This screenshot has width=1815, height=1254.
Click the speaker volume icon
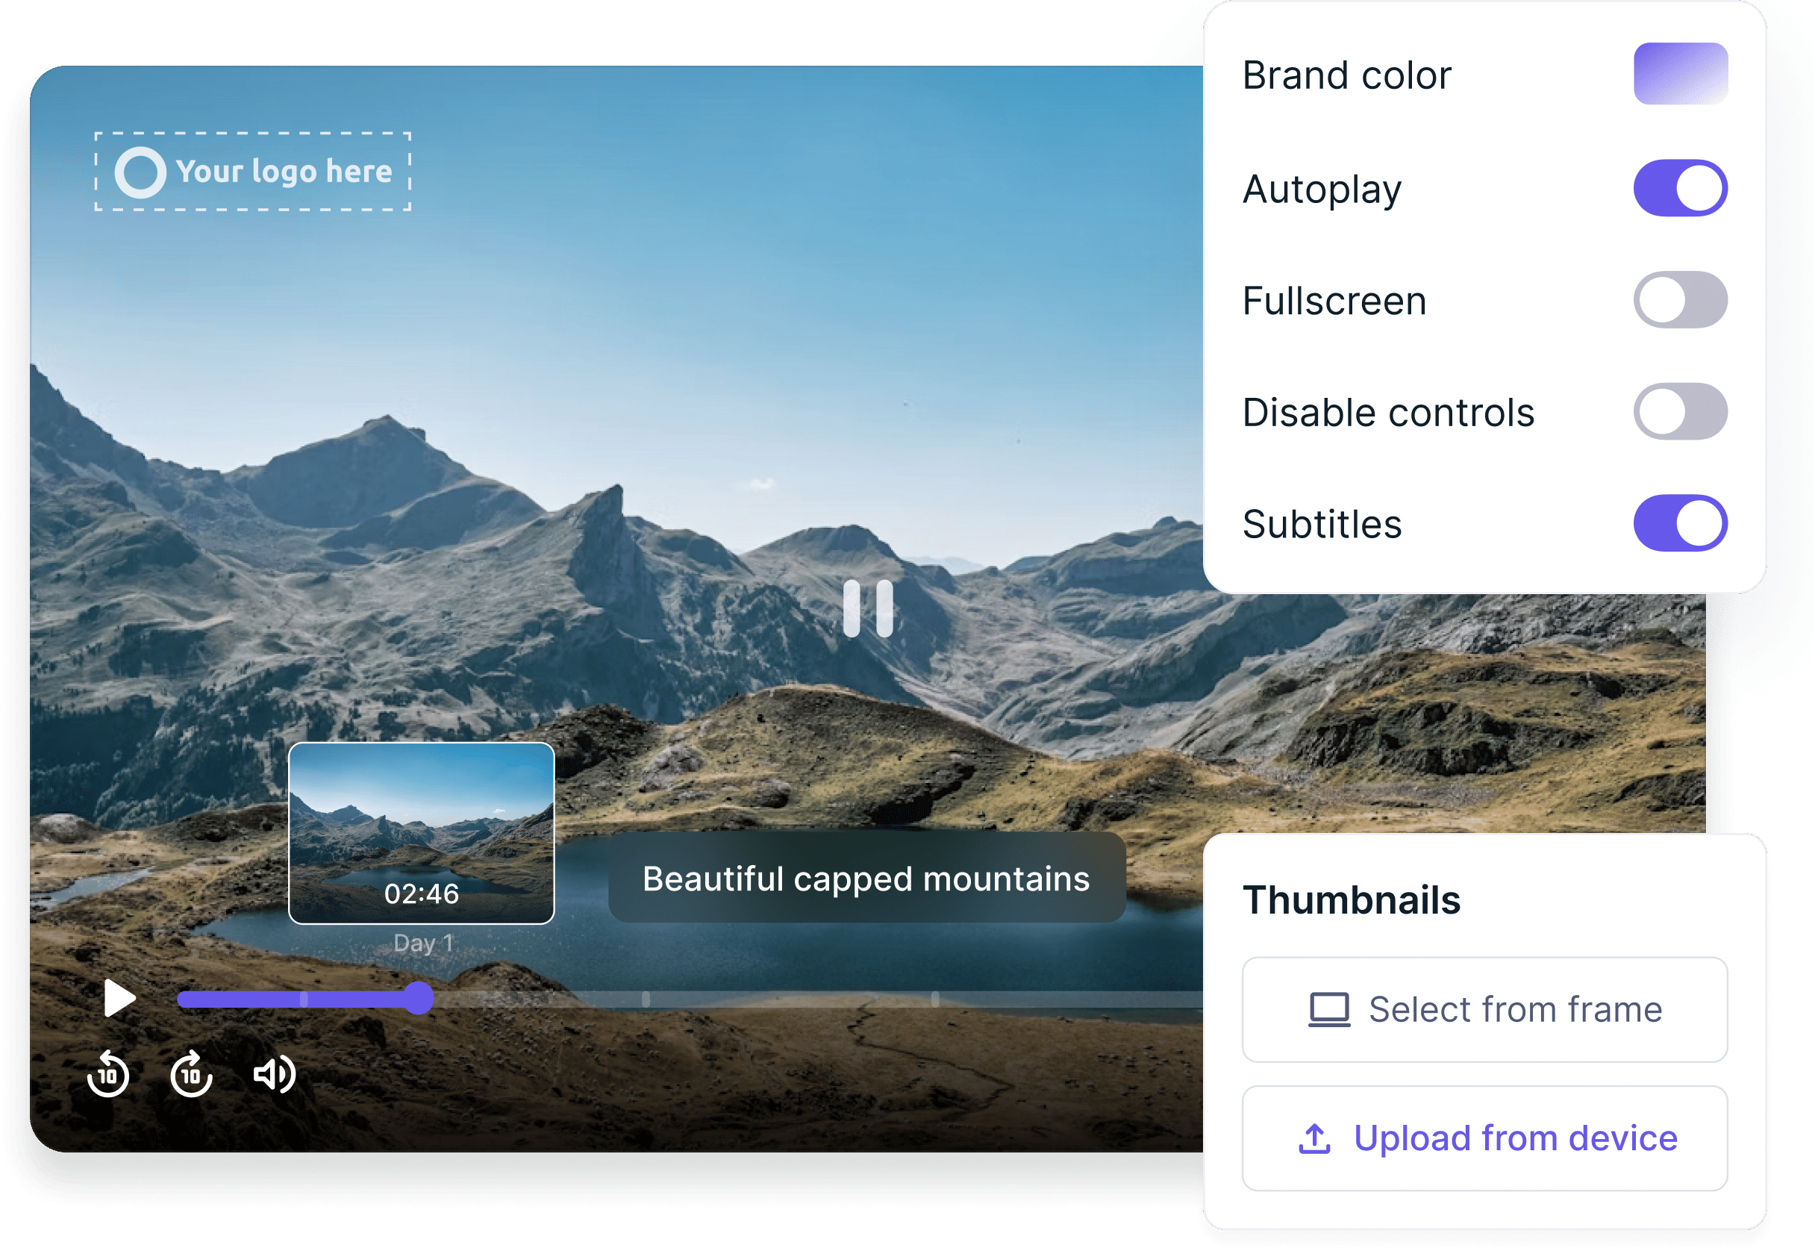273,1073
